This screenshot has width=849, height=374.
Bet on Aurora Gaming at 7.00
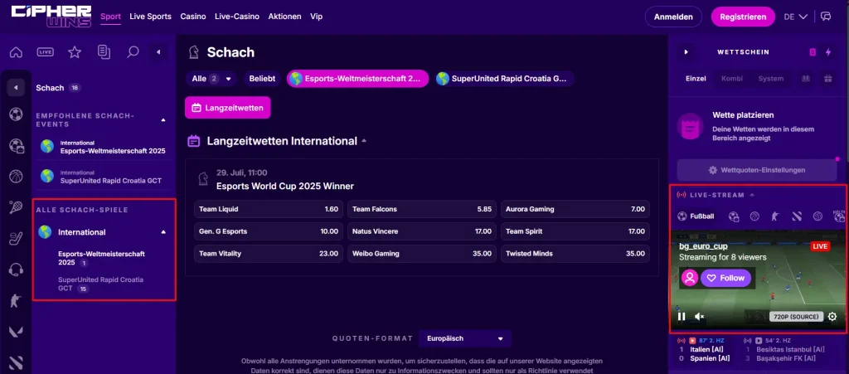click(575, 209)
